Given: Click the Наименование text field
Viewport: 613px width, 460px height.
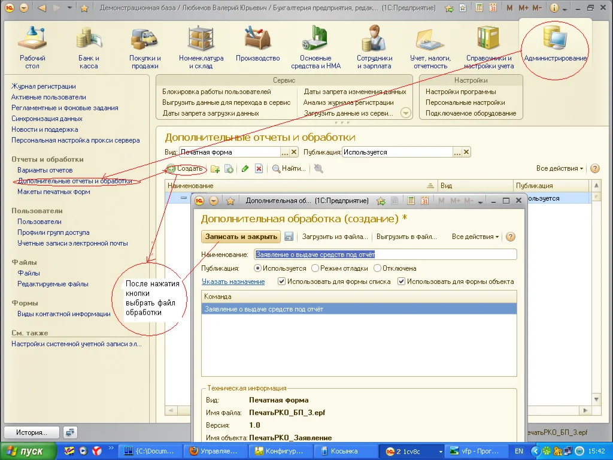Looking at the screenshot, I should tap(385, 255).
